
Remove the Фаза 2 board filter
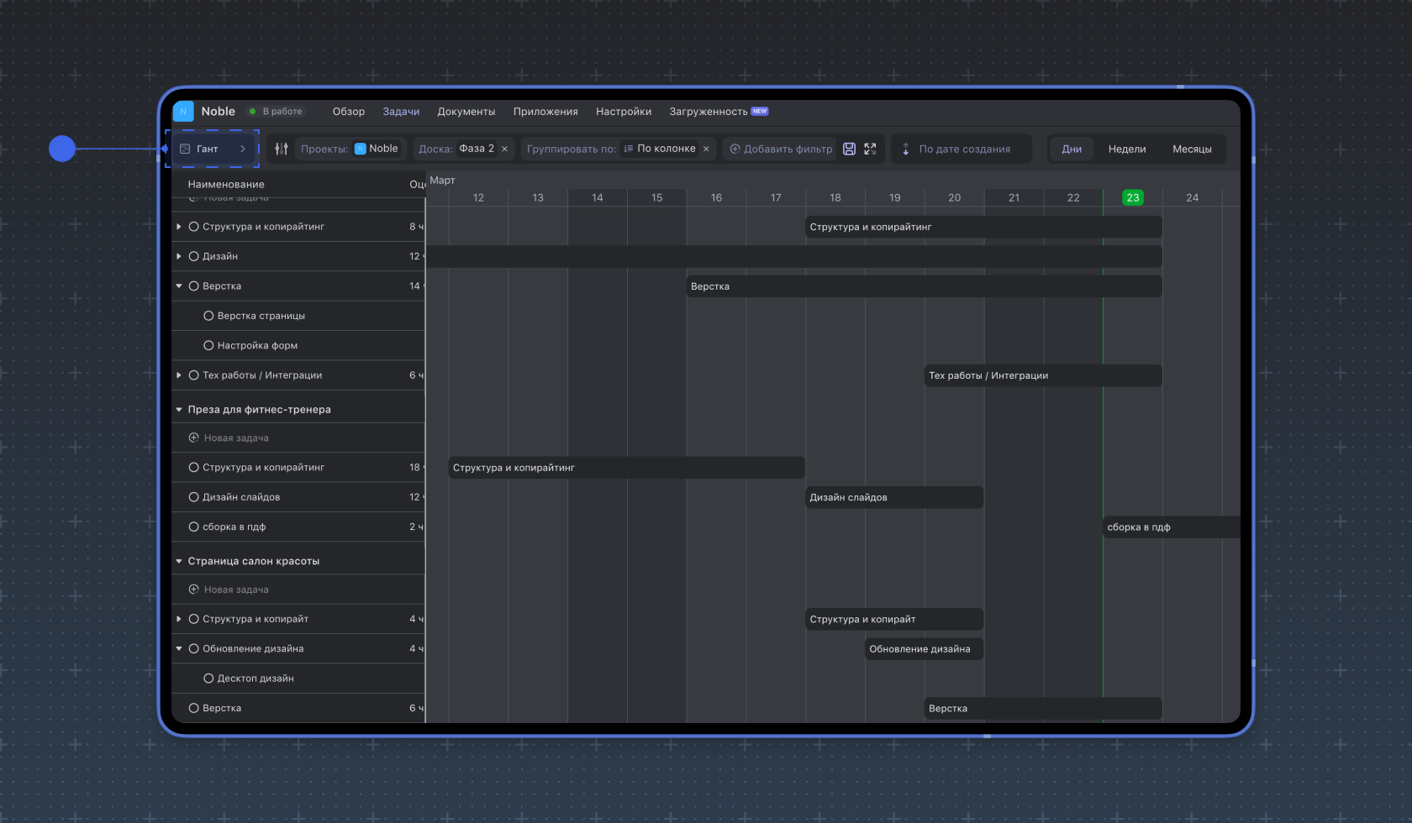click(504, 149)
